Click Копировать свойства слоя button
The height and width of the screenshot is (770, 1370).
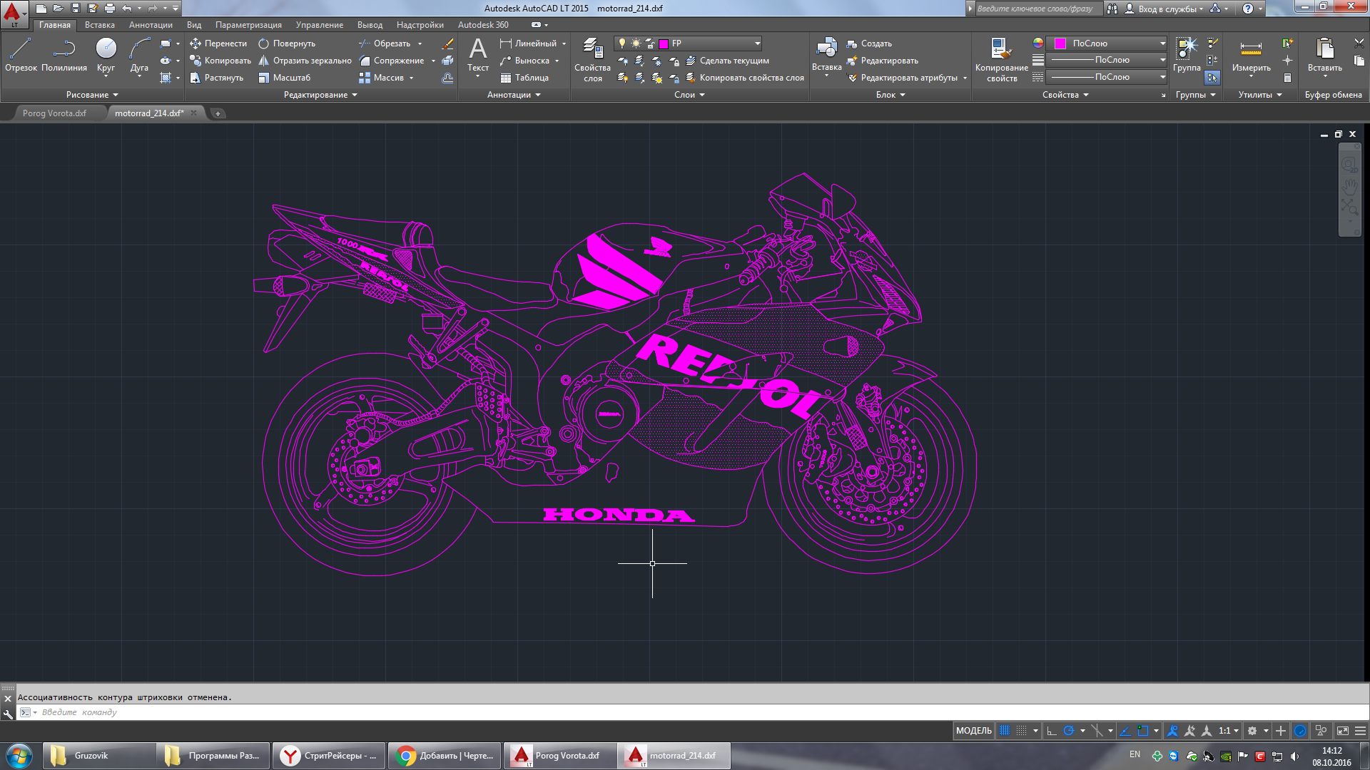coord(745,78)
